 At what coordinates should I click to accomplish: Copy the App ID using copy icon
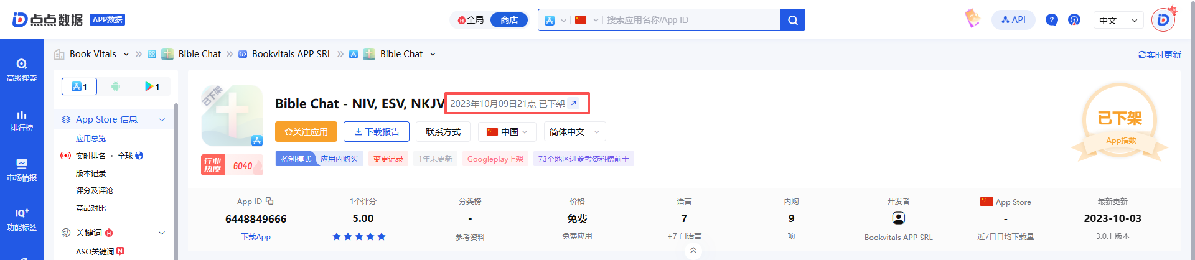coord(269,201)
